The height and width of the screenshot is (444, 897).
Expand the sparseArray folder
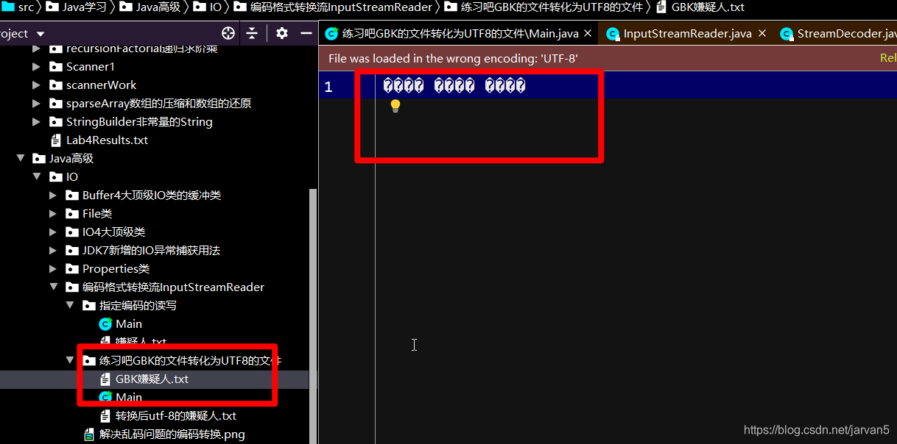37,104
